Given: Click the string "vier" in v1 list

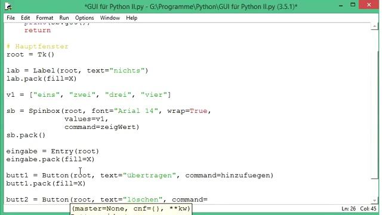Looking at the screenshot, I should point(154,94).
